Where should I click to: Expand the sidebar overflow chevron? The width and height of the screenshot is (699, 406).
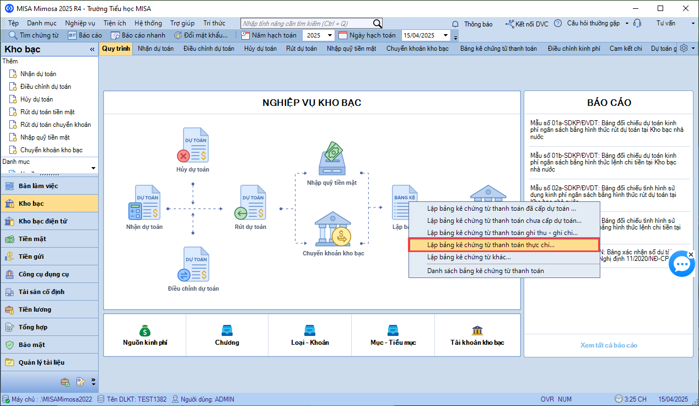(x=93, y=382)
